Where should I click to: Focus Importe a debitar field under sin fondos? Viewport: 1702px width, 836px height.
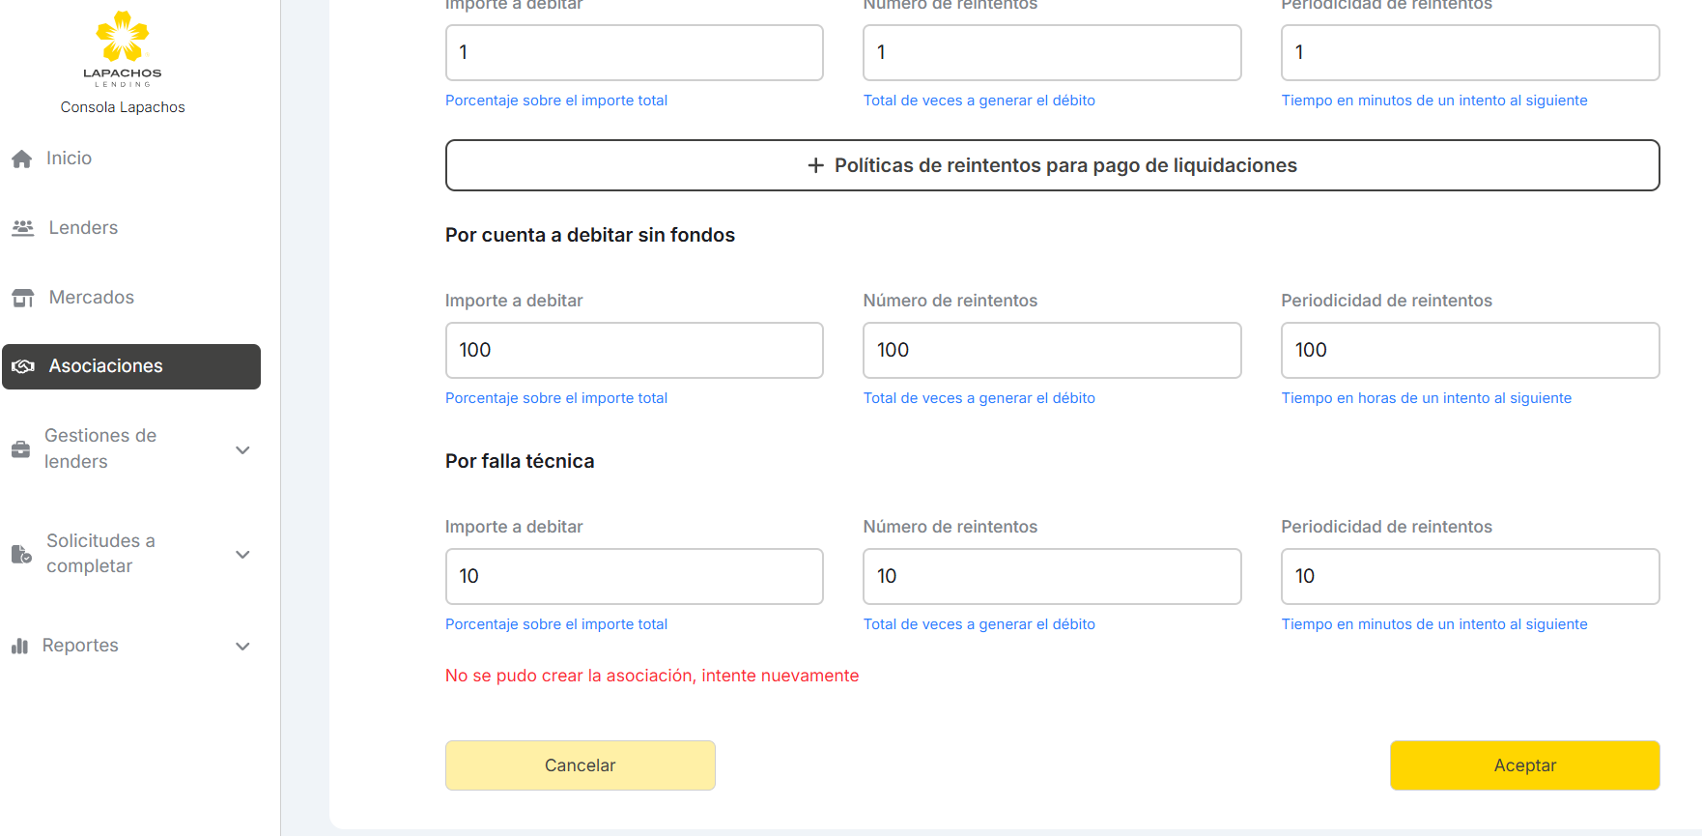click(634, 350)
